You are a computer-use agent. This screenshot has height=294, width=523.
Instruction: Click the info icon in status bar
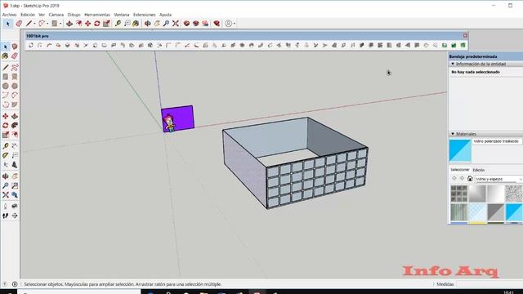(x=15, y=284)
